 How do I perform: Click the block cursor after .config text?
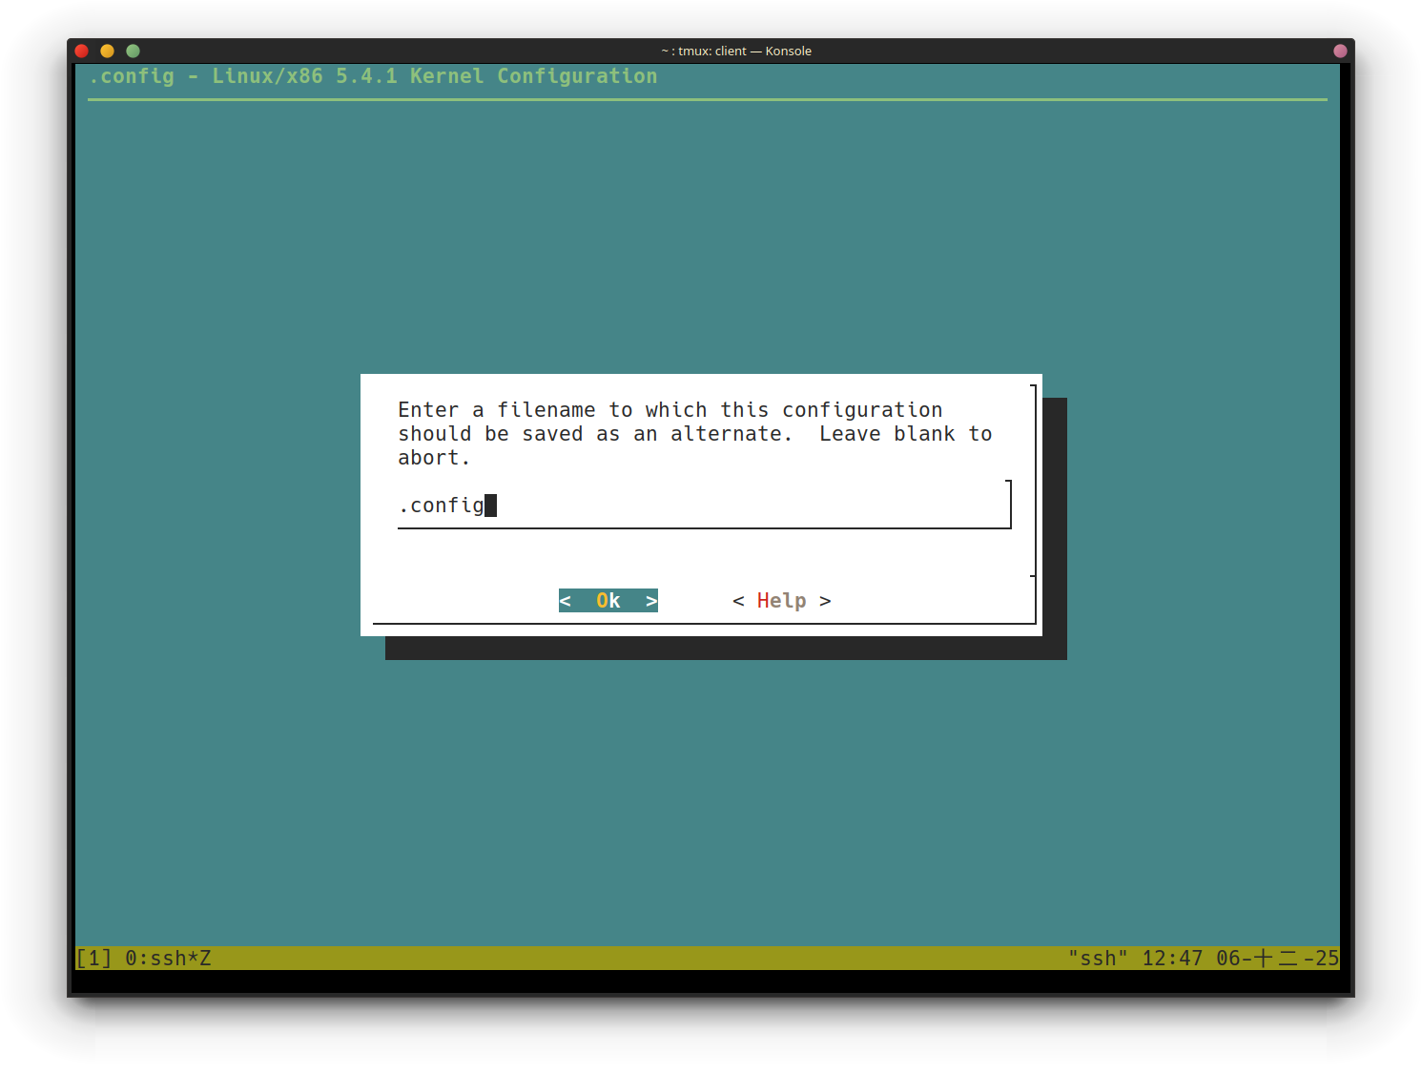tap(490, 506)
